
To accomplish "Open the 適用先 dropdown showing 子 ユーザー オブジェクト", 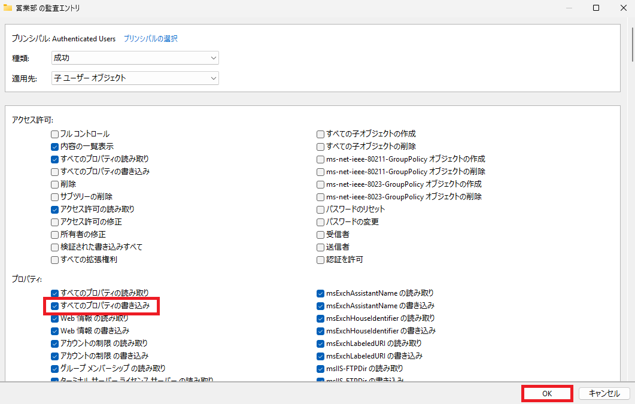I will pyautogui.click(x=135, y=78).
